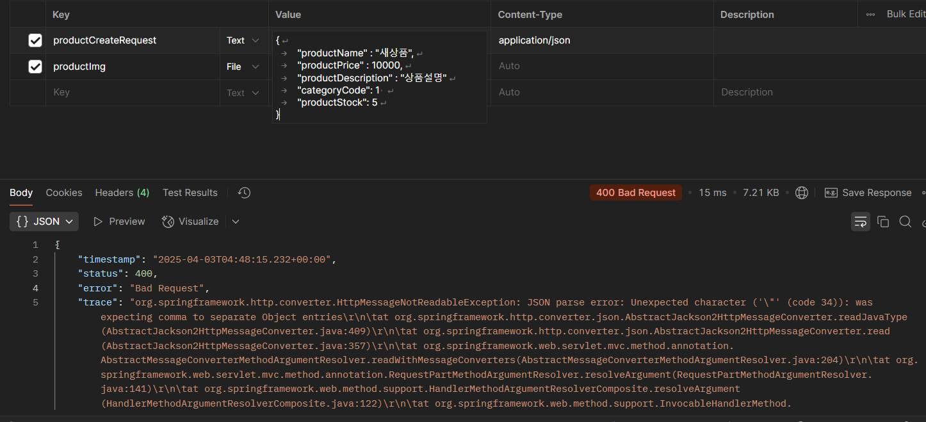
Task: Click inside the JSON value editor
Action: [380, 77]
